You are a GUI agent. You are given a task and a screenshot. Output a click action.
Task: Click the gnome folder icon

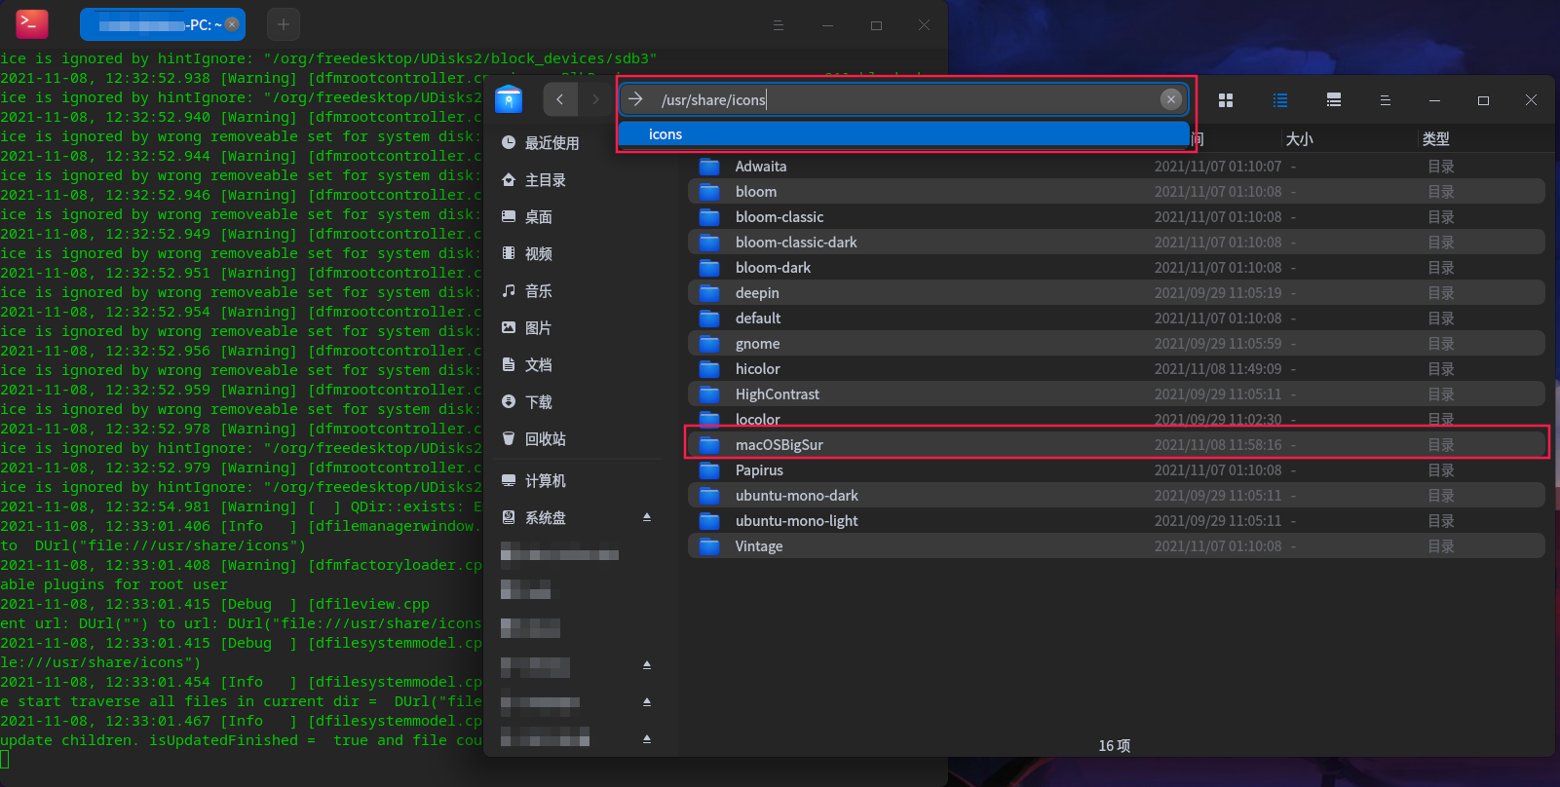pyautogui.click(x=709, y=344)
